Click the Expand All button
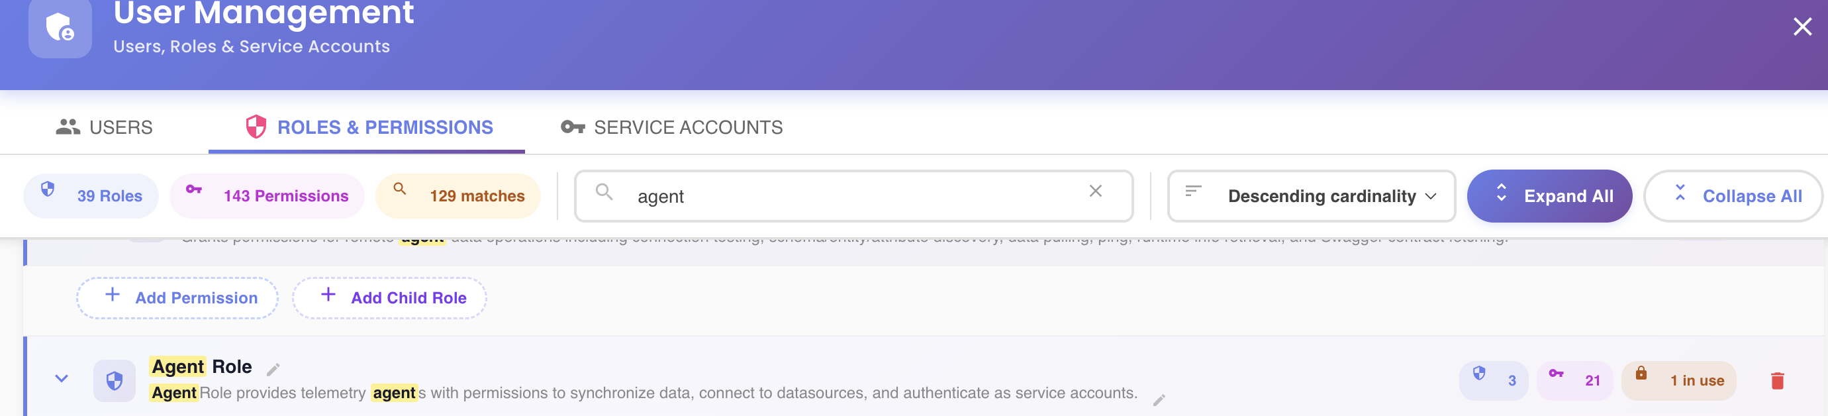This screenshot has height=416, width=1828. point(1549,196)
